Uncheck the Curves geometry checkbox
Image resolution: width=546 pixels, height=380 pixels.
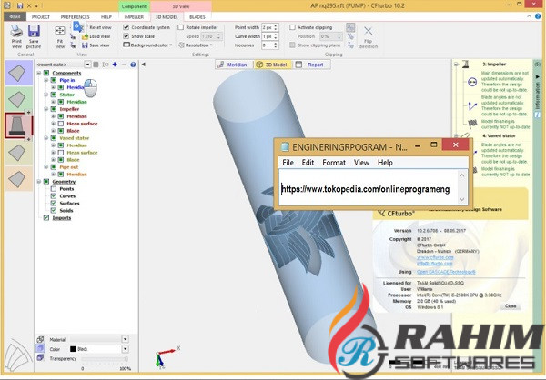click(54, 196)
